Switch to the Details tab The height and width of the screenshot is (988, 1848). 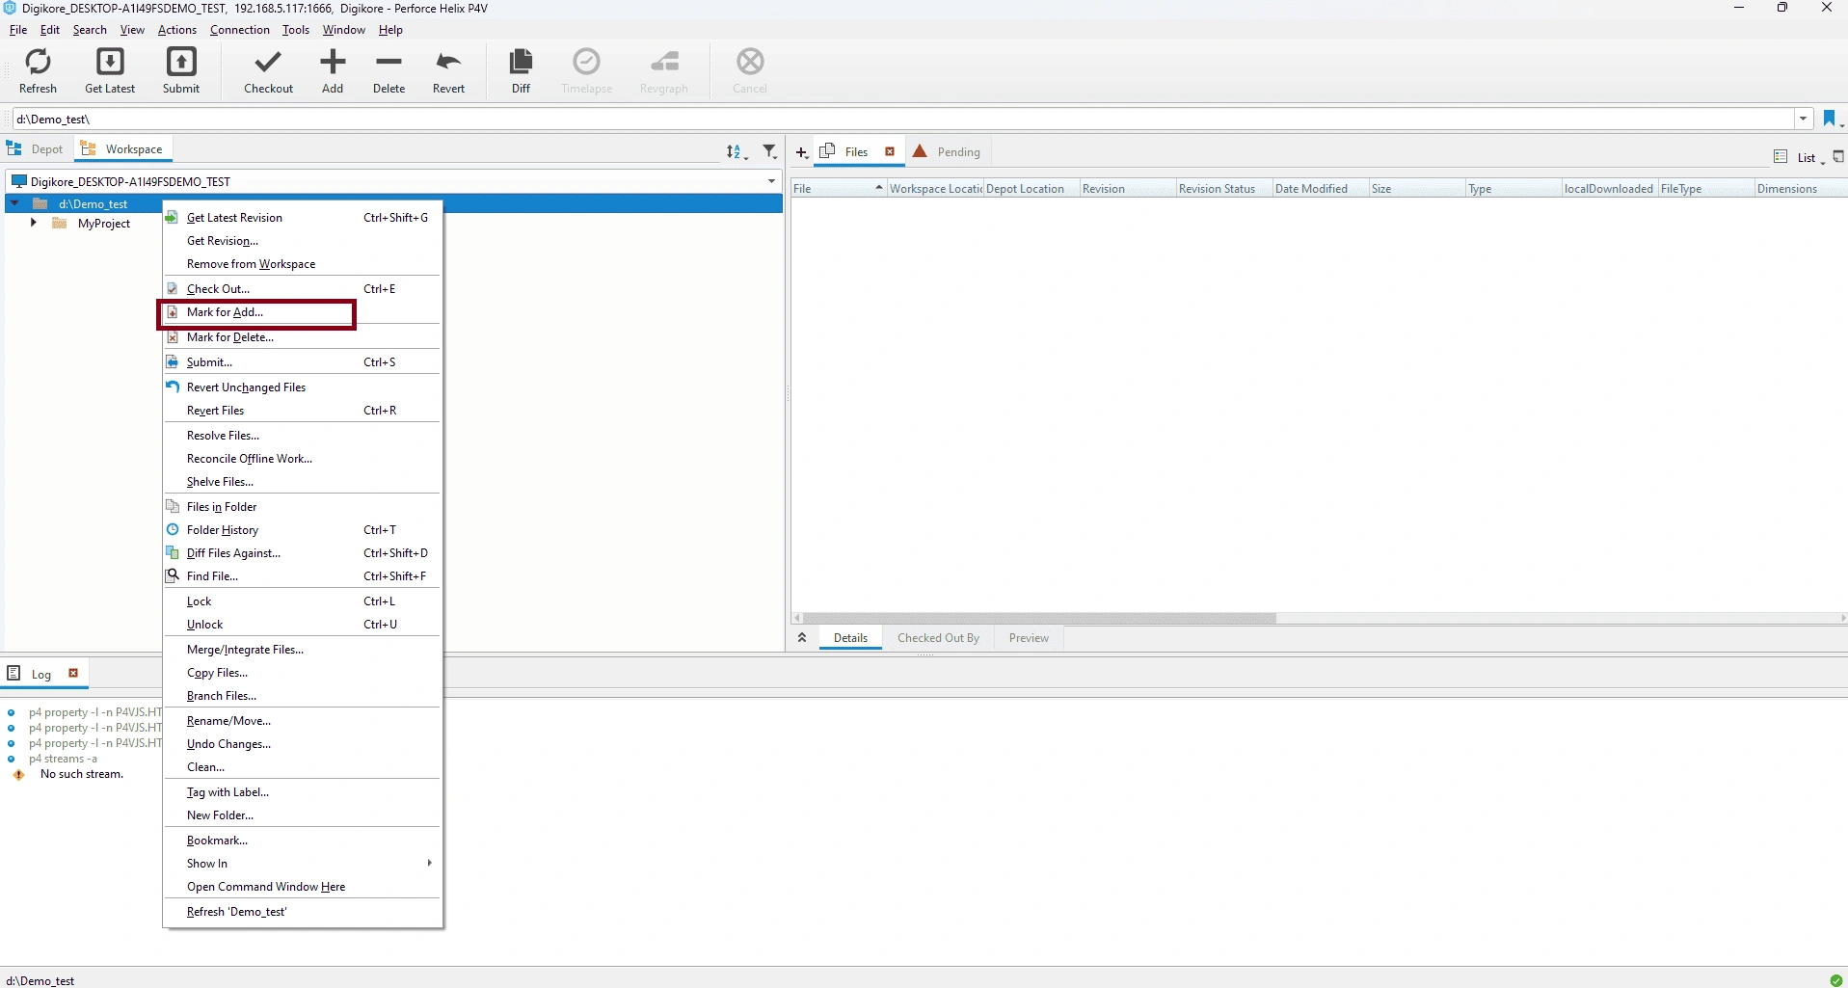(x=850, y=638)
